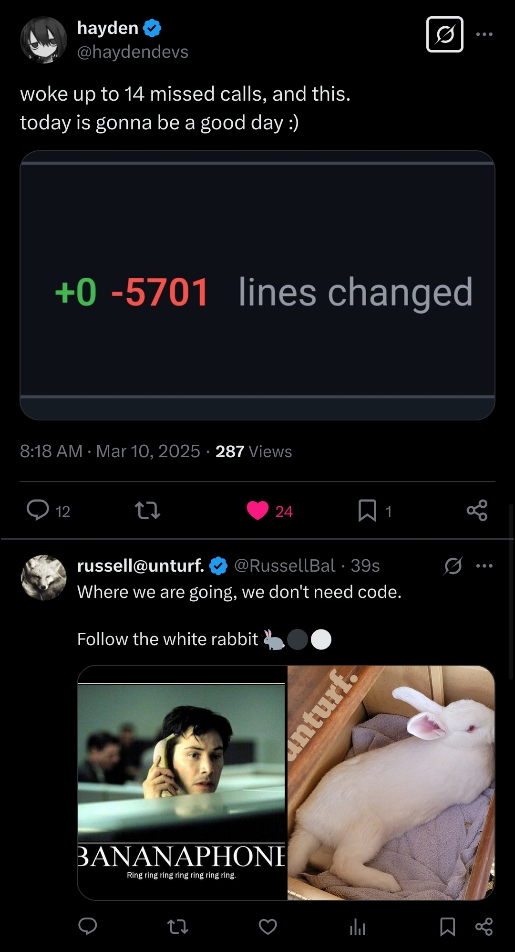This screenshot has height=952, width=515.
Task: Click Grok icon on Russell's reply
Action: click(x=453, y=566)
